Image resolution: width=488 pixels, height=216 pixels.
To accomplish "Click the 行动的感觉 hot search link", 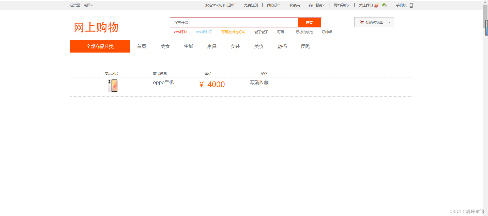I will click(304, 32).
